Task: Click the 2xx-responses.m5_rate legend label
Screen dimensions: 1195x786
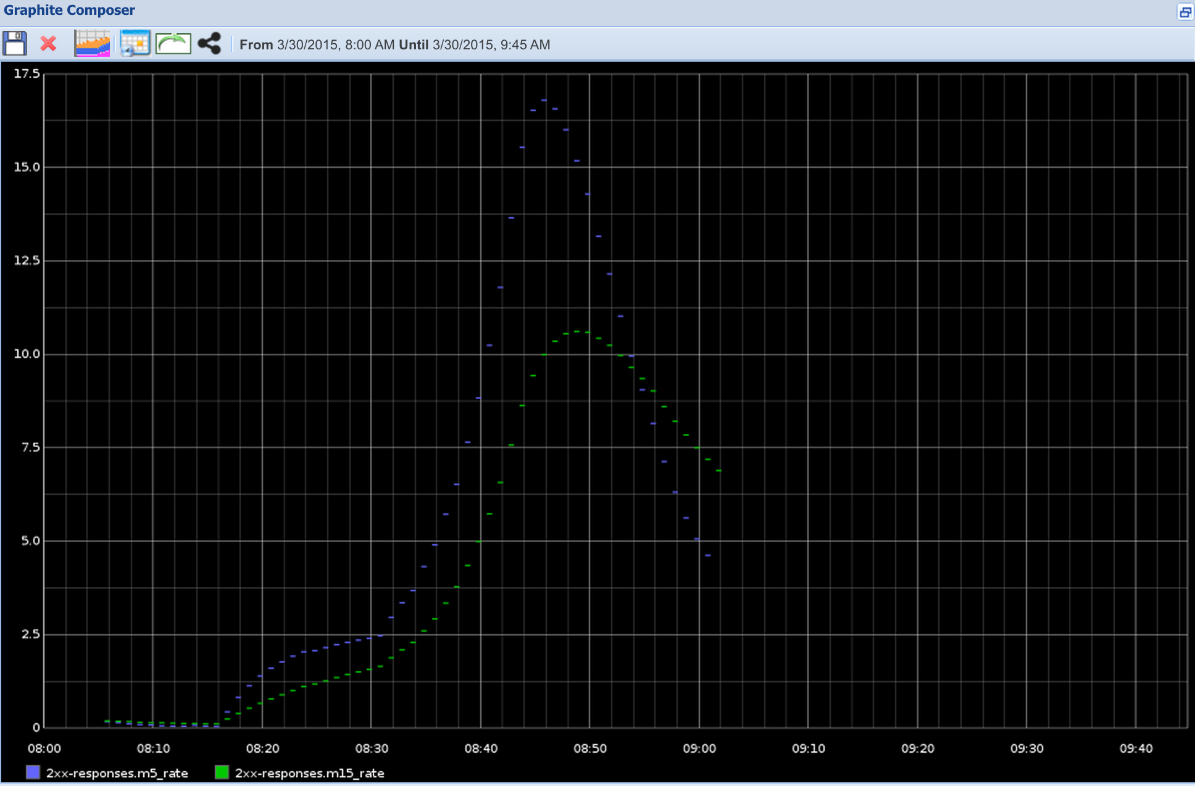Action: pos(117,773)
